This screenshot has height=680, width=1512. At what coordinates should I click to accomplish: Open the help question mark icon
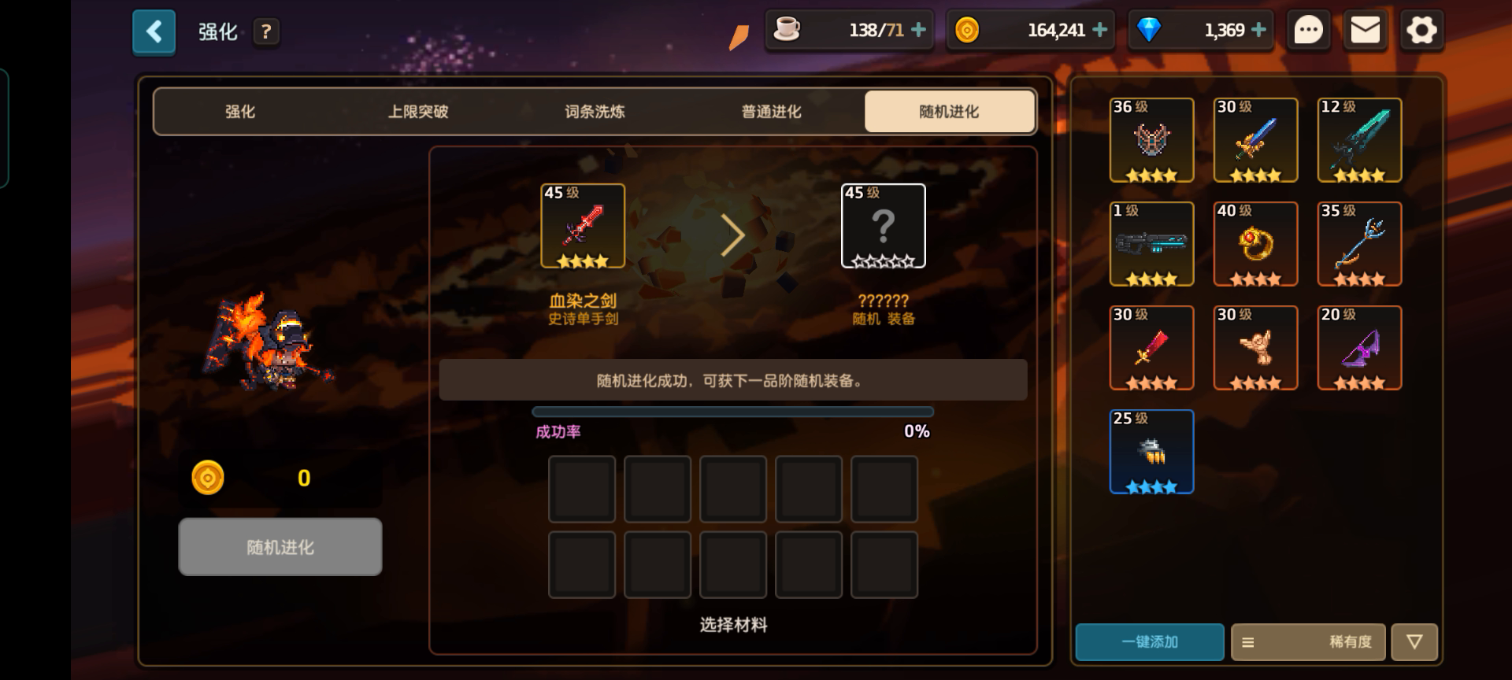click(266, 32)
